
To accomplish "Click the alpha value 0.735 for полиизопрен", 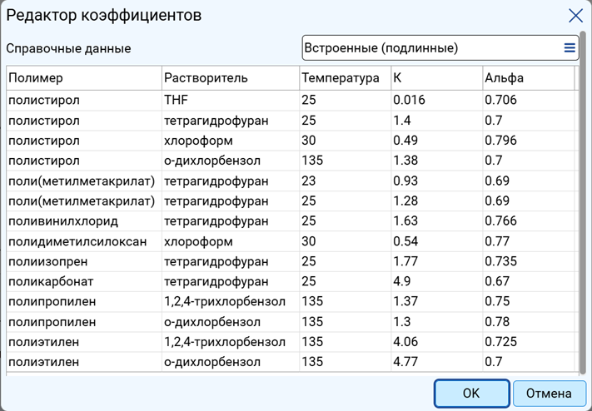I will (x=528, y=261).
